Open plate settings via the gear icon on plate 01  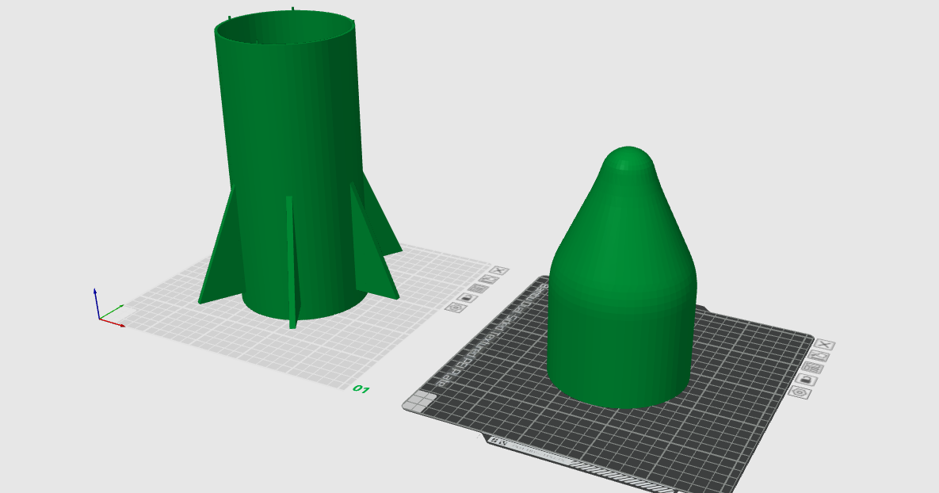[x=456, y=308]
